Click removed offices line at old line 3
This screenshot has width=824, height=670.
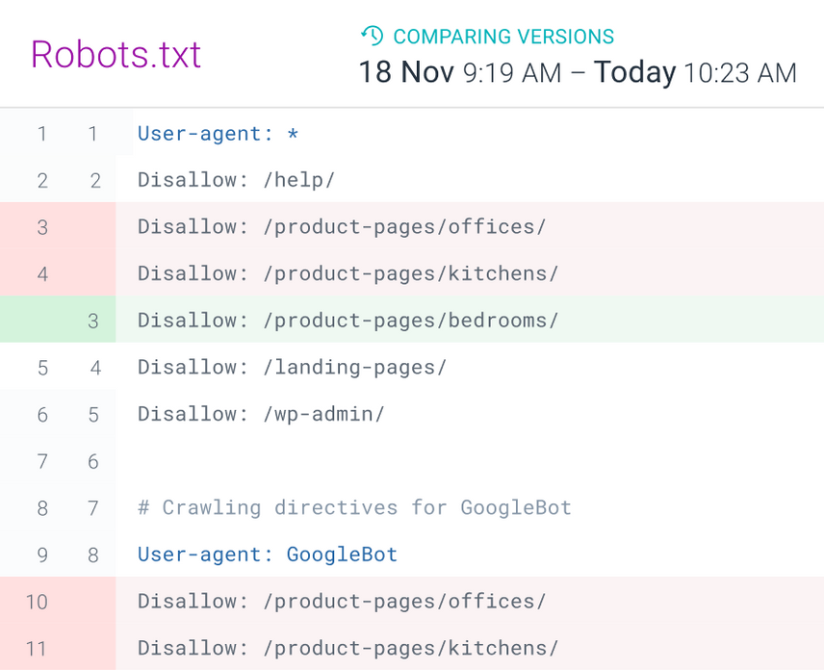coord(342,227)
